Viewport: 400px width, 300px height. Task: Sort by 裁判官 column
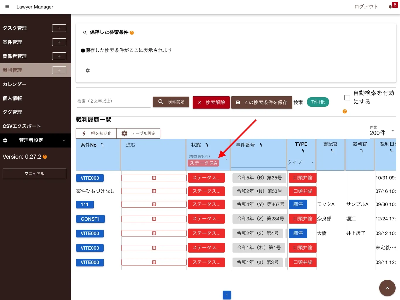362,151
